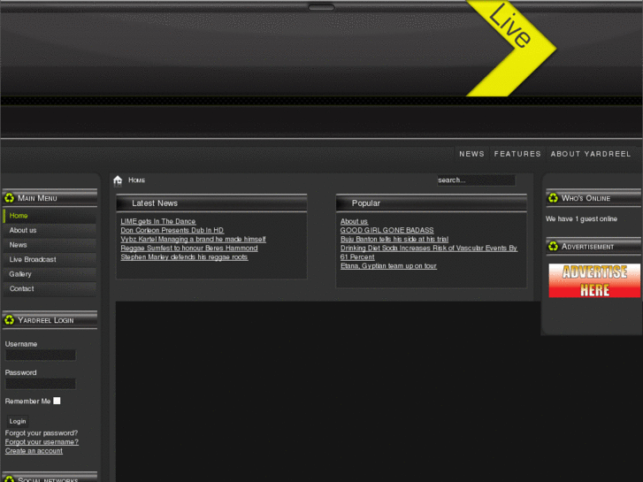The width and height of the screenshot is (643, 482).
Task: Click the search input field
Action: click(x=476, y=180)
